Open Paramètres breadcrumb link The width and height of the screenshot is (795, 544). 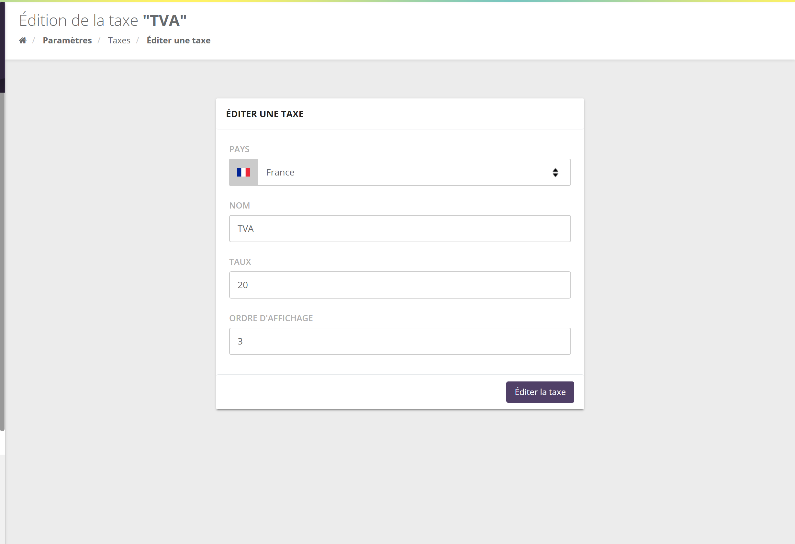tap(67, 40)
